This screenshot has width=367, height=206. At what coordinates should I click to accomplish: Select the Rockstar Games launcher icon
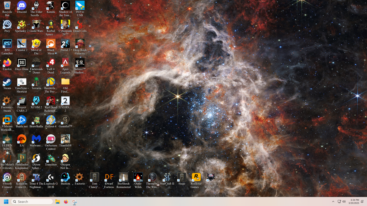(196, 177)
